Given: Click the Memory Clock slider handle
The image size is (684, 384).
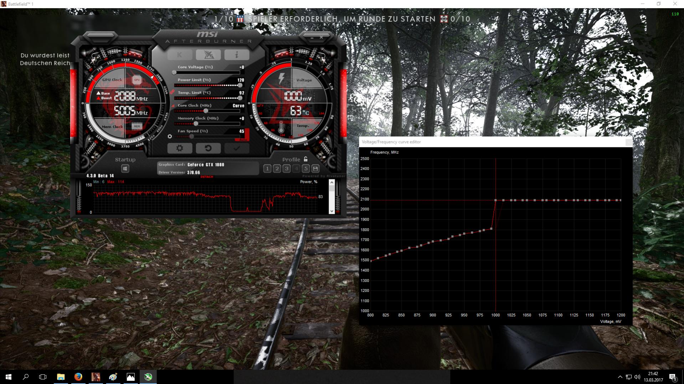Looking at the screenshot, I should (196, 124).
